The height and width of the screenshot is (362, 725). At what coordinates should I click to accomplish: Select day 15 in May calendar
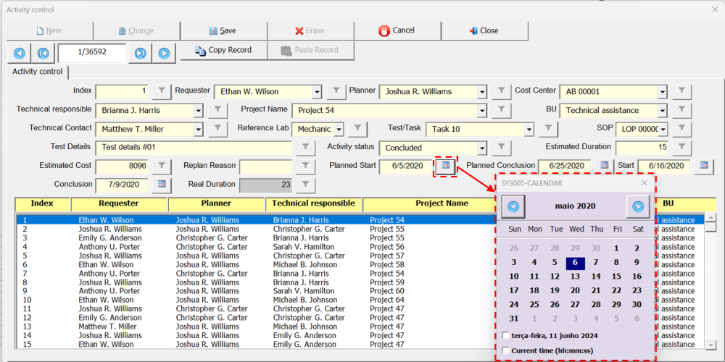pos(616,277)
